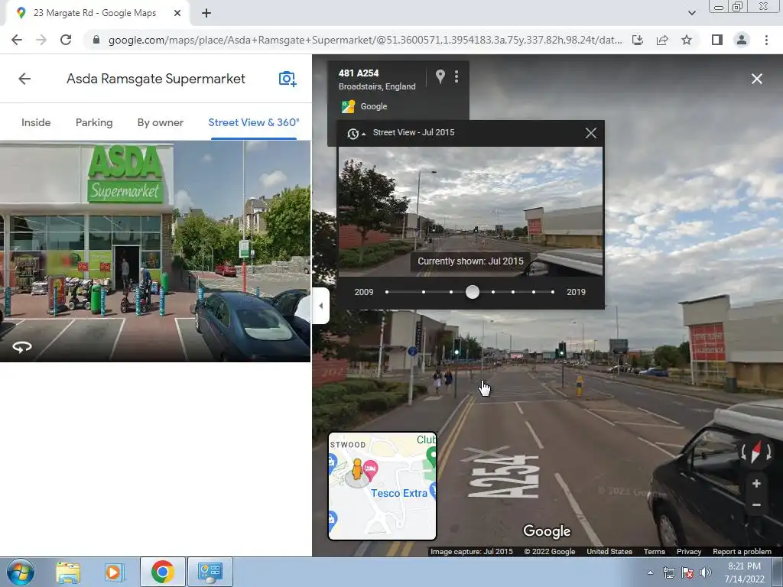Open the Terms link in footer
The height and width of the screenshot is (587, 783).
coord(655,552)
